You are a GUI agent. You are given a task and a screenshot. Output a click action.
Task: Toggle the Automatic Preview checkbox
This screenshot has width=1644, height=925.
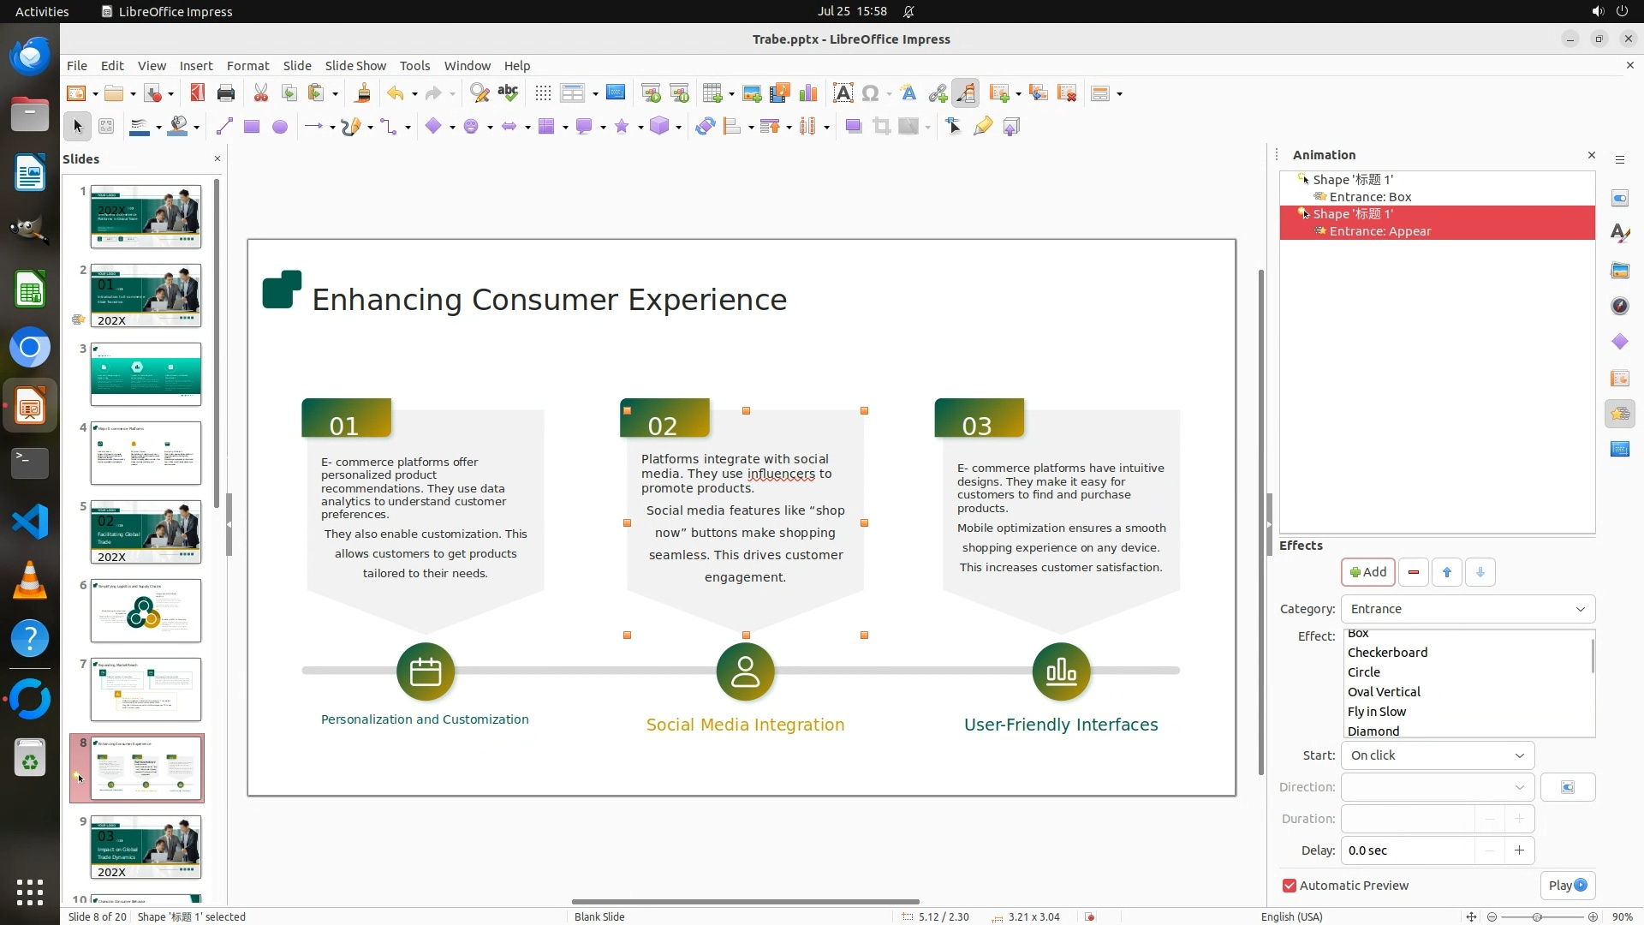pos(1290,886)
